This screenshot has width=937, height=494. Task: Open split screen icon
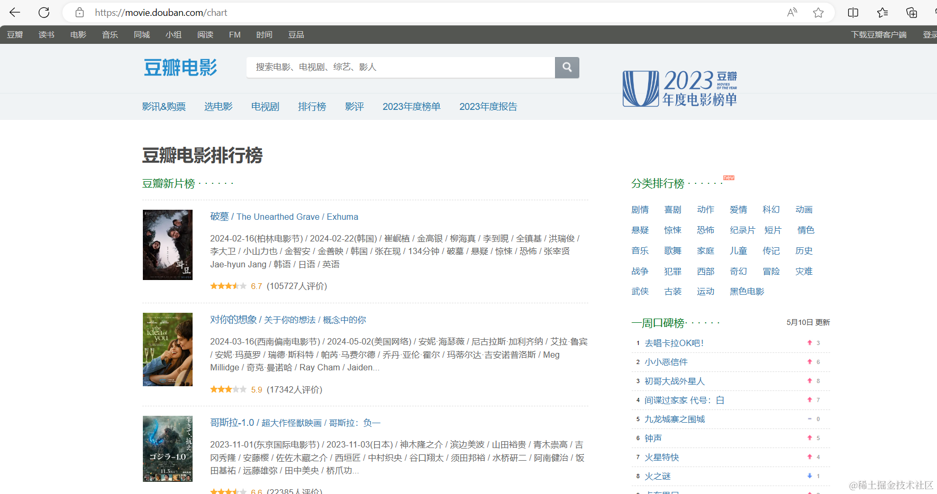853,12
